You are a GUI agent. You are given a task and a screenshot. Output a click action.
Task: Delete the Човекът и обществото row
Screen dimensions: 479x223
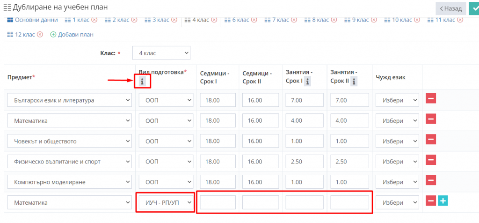coord(431,140)
